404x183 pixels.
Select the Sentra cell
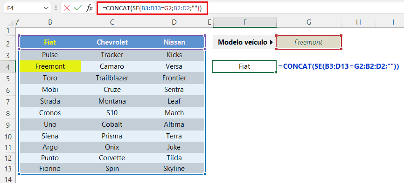coord(174,90)
